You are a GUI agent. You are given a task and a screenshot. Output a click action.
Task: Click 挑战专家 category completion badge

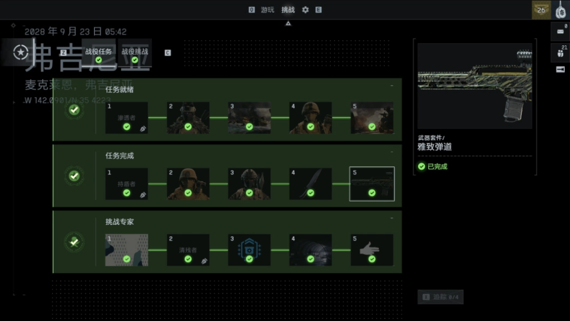point(74,242)
